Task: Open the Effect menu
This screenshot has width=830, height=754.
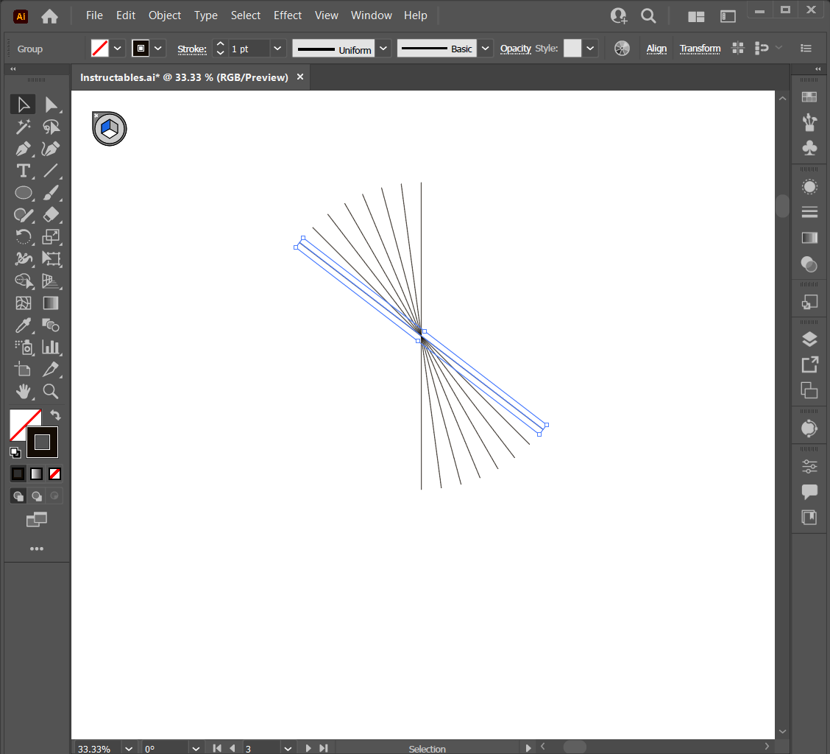Action: [x=288, y=15]
